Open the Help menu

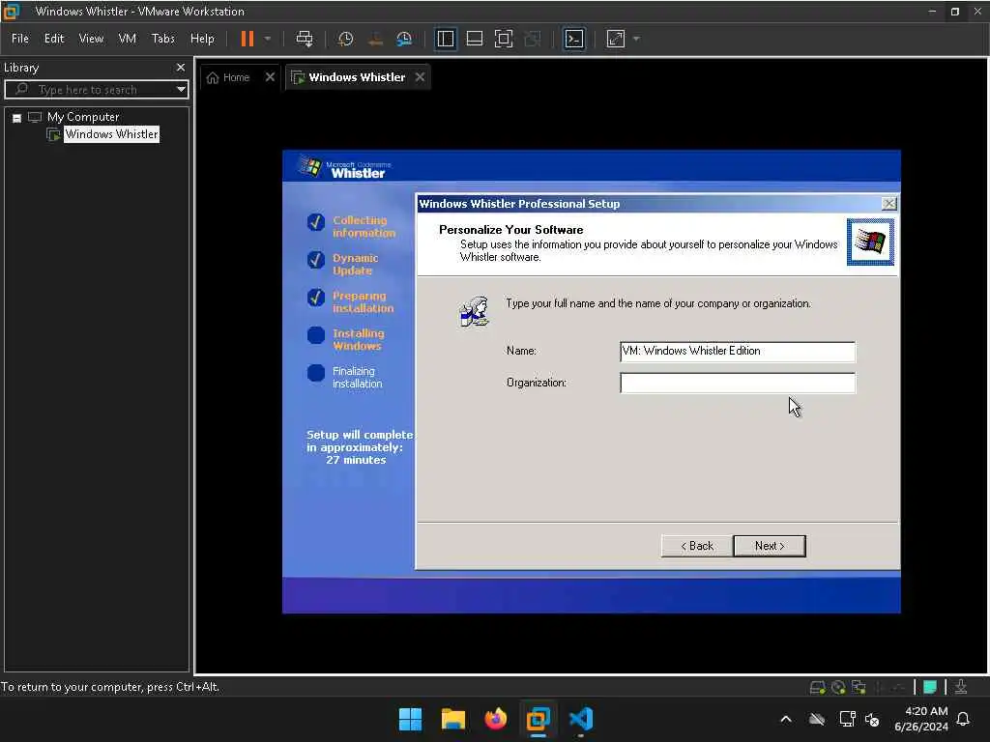[202, 39]
